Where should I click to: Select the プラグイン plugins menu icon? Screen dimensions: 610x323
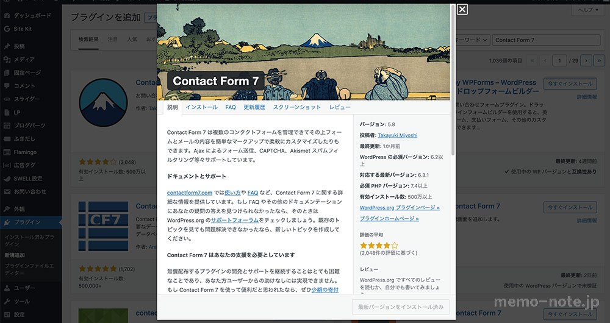click(x=7, y=222)
